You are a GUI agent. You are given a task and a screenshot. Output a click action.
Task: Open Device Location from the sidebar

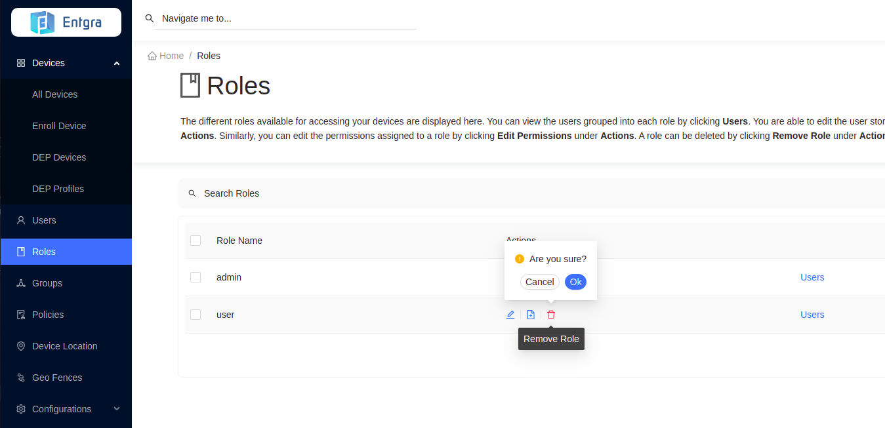pos(64,346)
